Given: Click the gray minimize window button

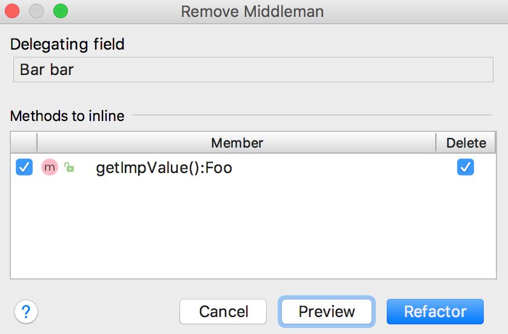Looking at the screenshot, I should click(x=36, y=11).
